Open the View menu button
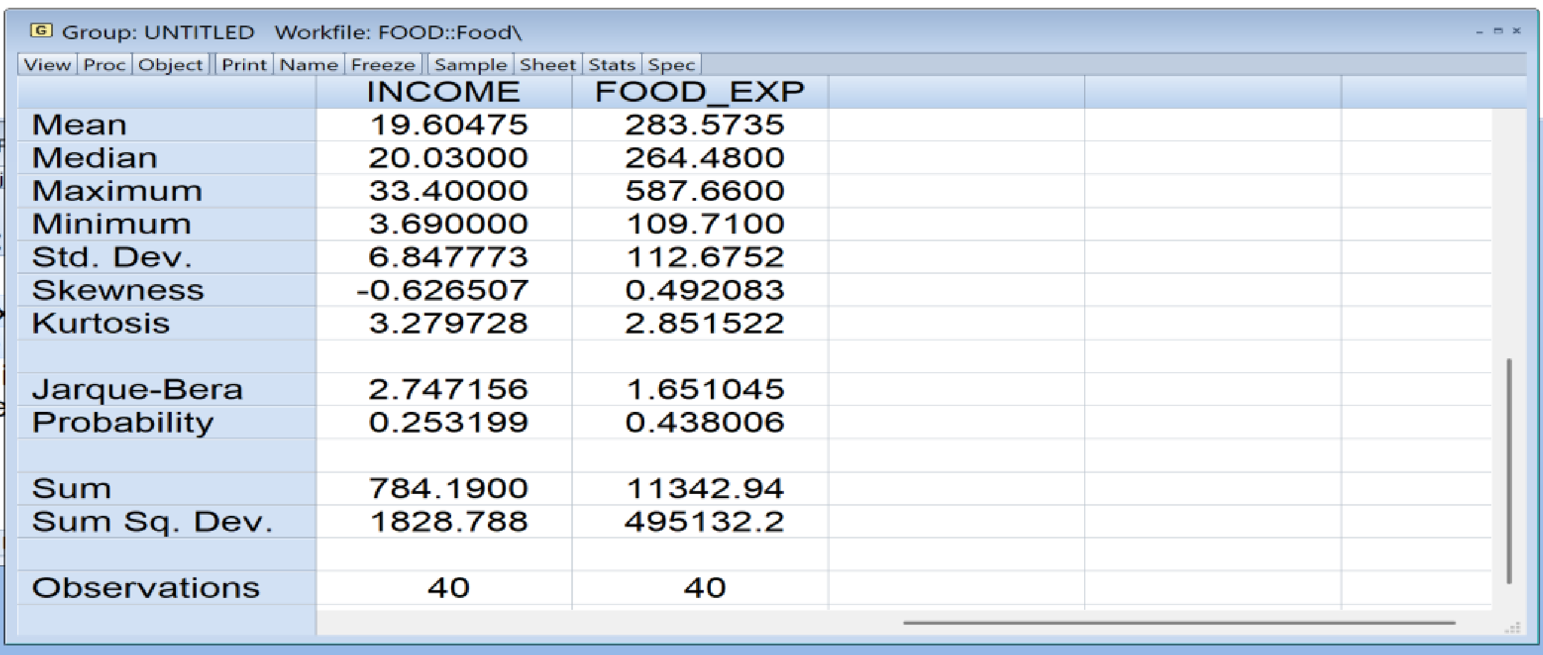Viewport: 1543px width, 655px height. pos(48,65)
